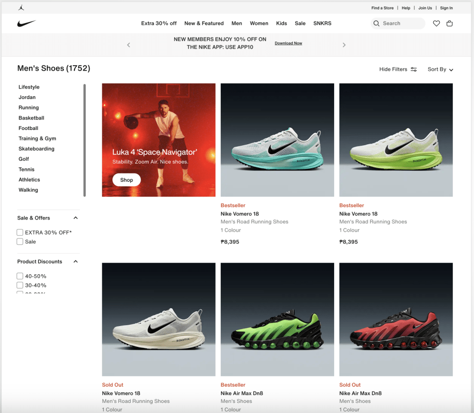Open the lime green Nike Vomero 18 image
Screen dimensions: 474x413
[x=396, y=140]
